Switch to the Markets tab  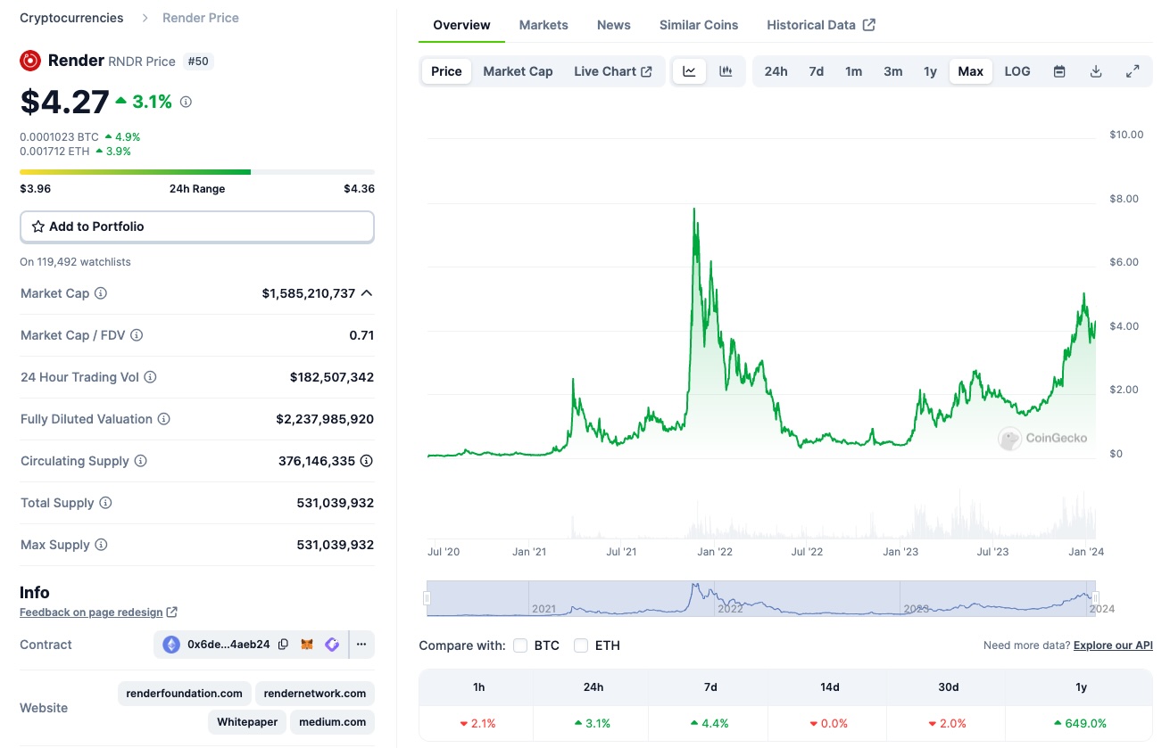(x=544, y=25)
